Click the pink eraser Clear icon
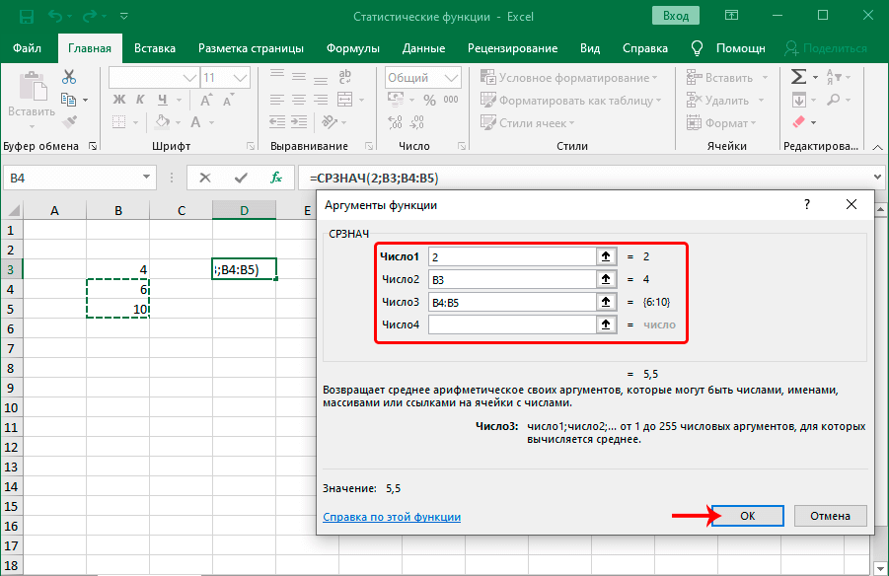This screenshot has height=576, width=889. (x=799, y=122)
